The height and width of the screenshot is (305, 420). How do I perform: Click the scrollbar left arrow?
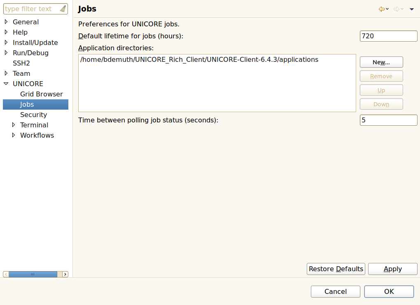pos(6,274)
